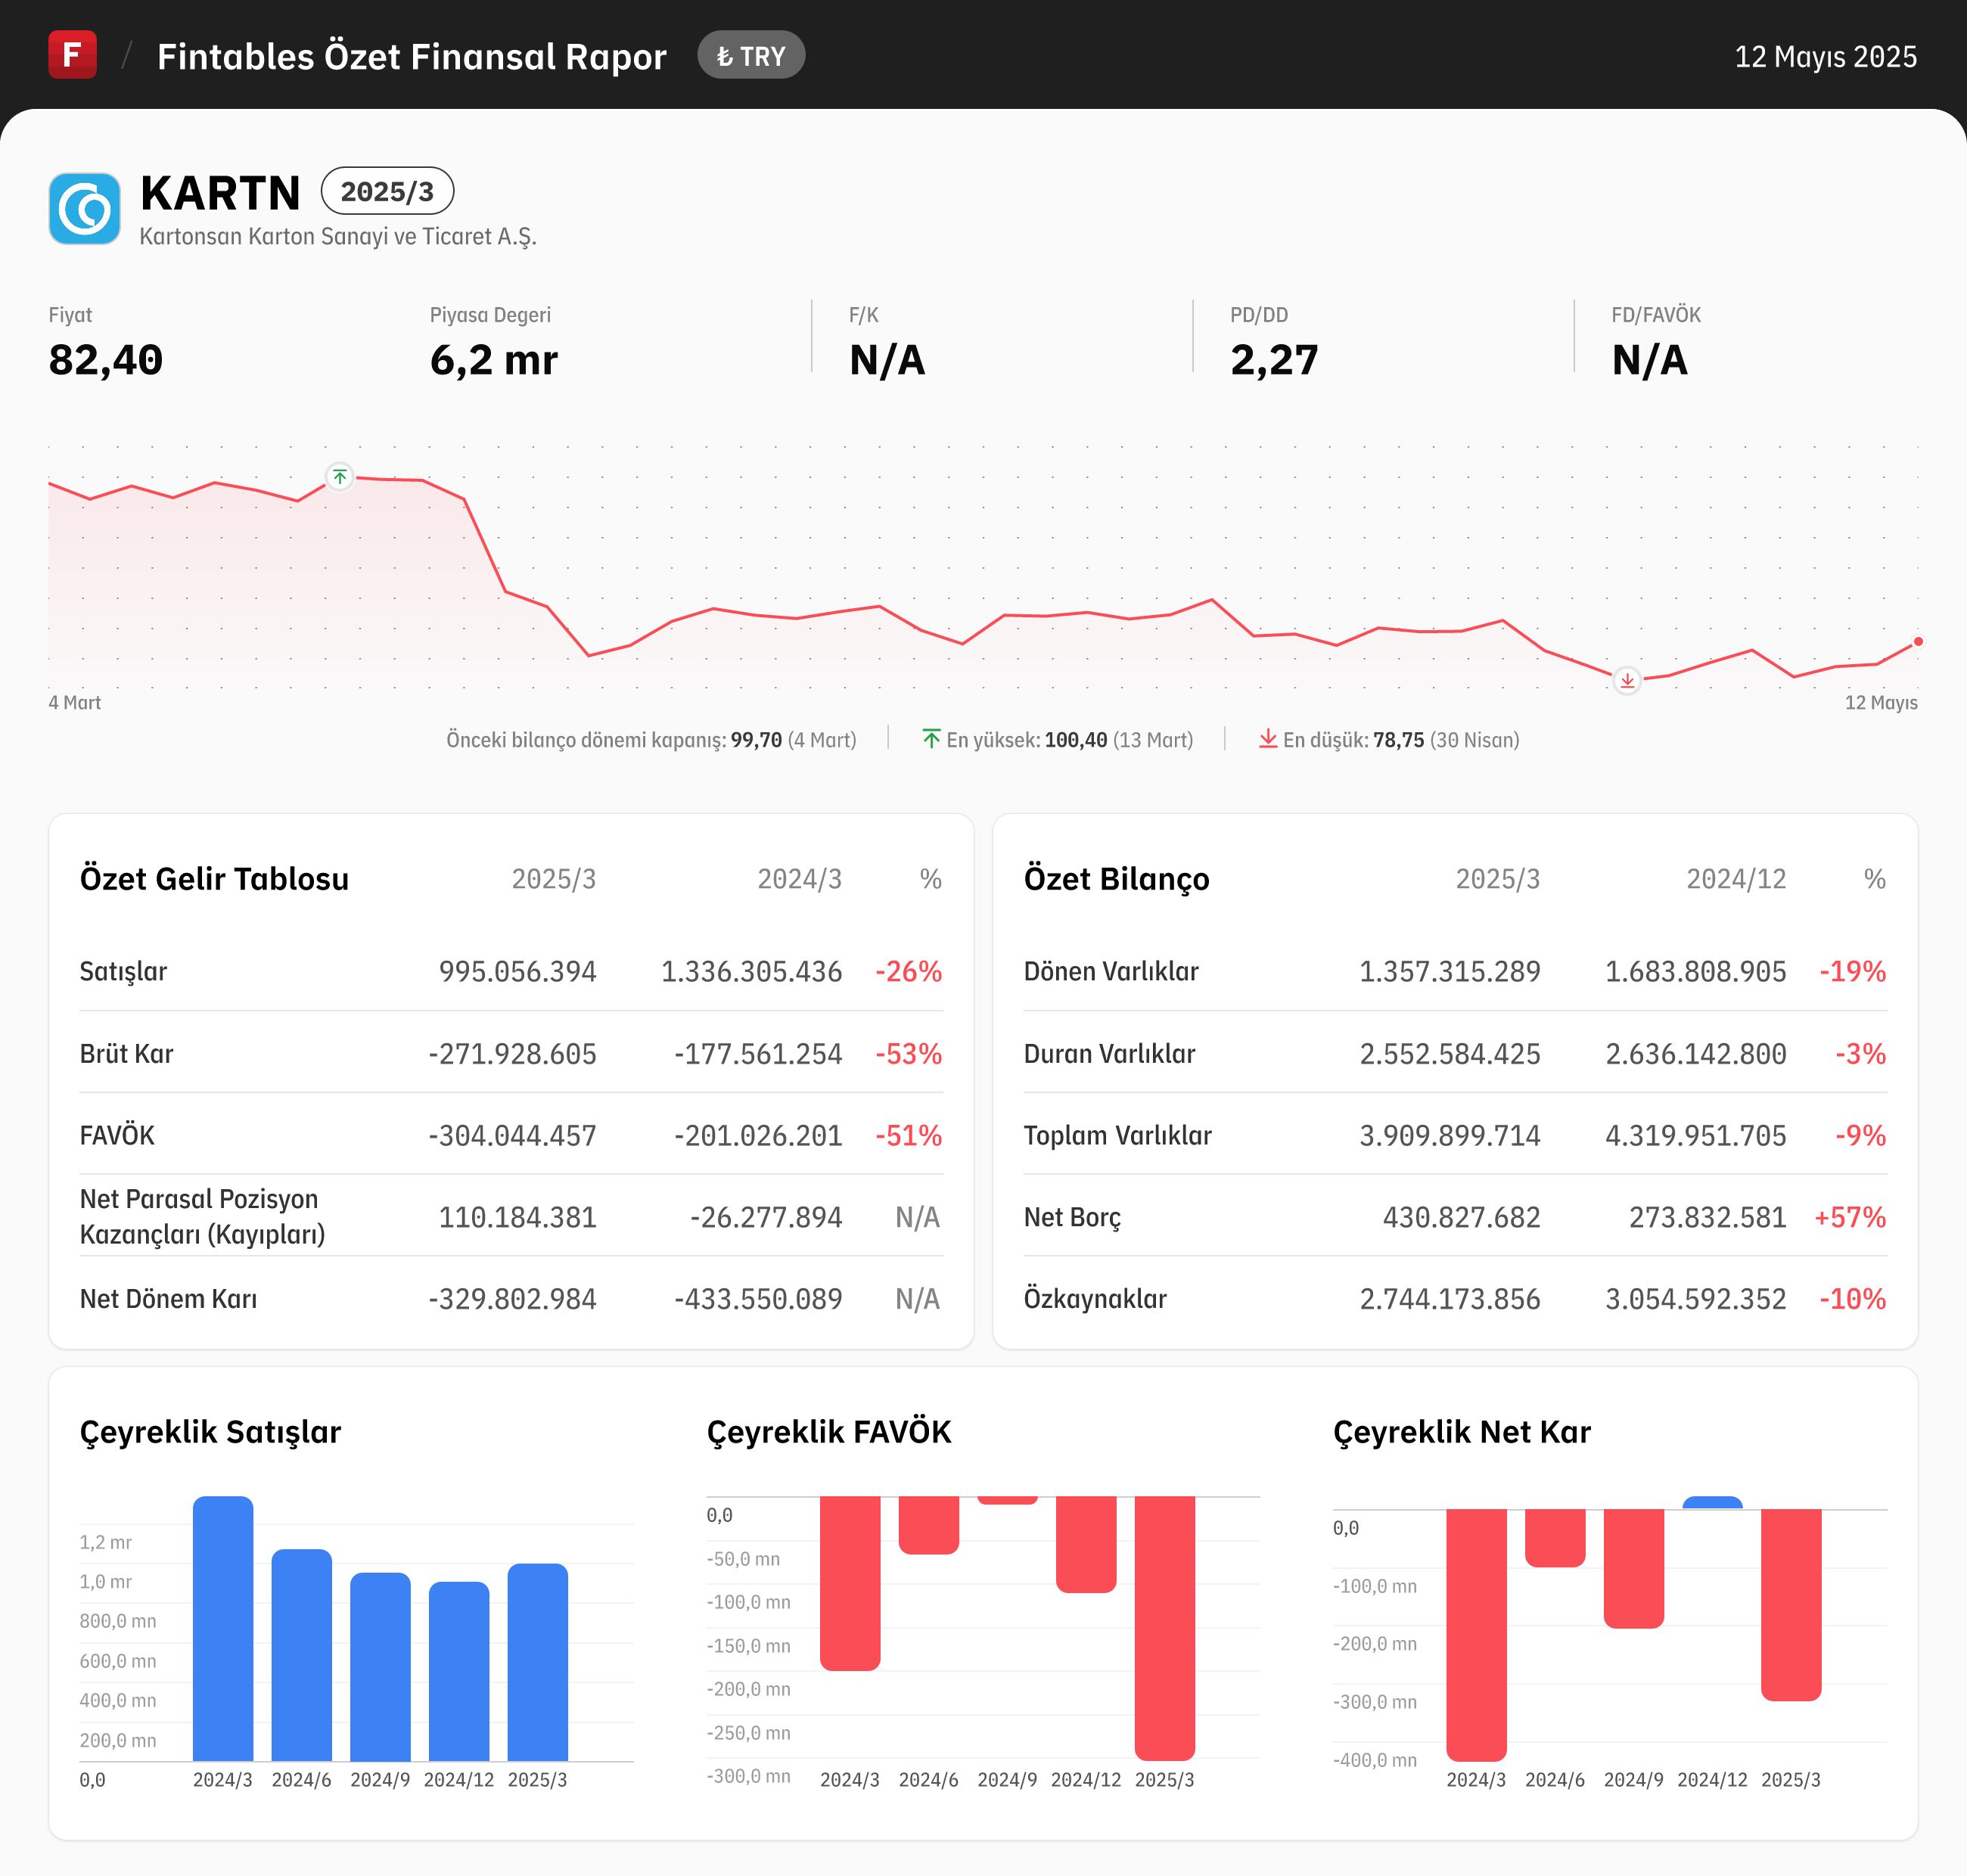Click the 4 Mart chart start label
Screen dimensions: 1967x1876
(x=75, y=702)
